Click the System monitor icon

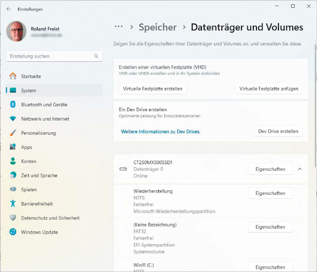[x=13, y=90]
